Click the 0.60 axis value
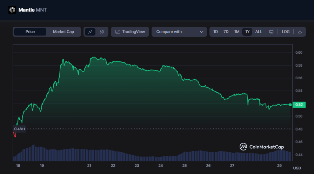The height and width of the screenshot is (174, 314). (299, 53)
